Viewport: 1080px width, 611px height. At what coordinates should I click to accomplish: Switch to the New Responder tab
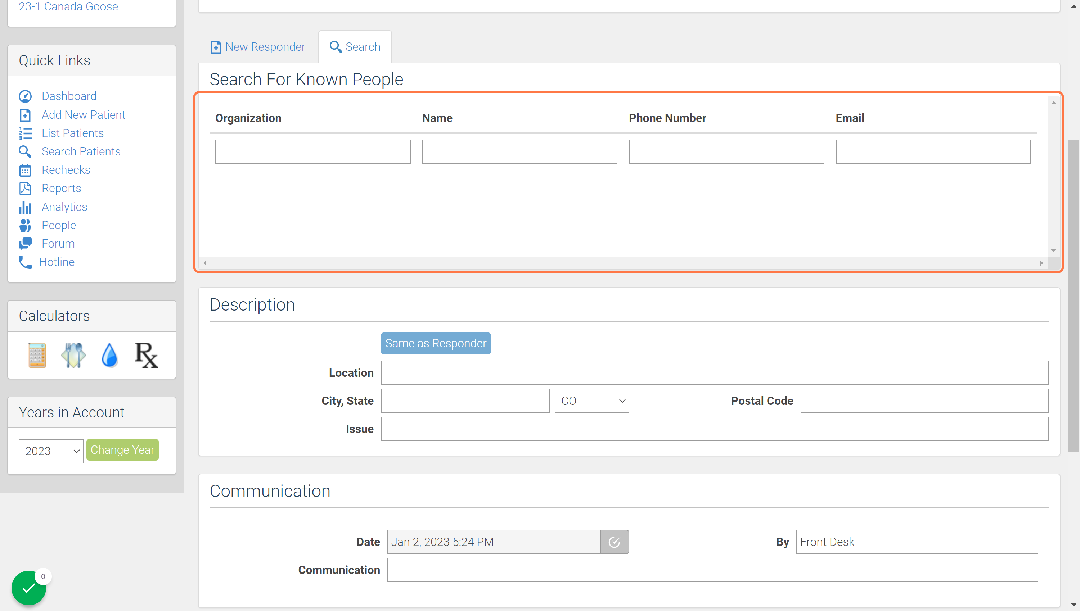pos(258,46)
